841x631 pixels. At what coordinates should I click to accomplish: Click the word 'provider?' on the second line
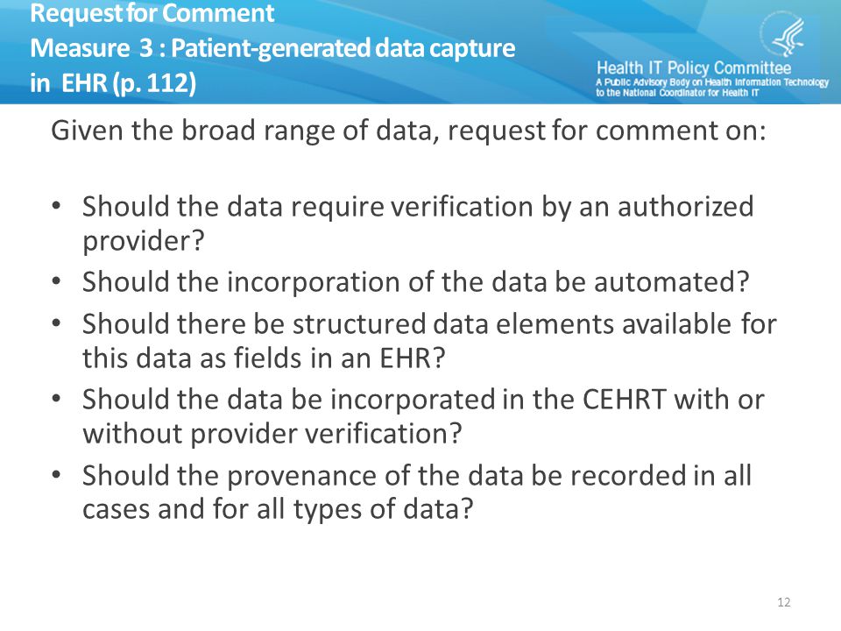(143, 241)
